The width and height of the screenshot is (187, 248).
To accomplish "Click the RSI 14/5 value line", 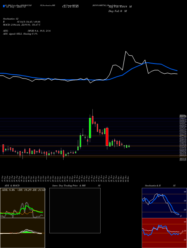I will [22, 22].
